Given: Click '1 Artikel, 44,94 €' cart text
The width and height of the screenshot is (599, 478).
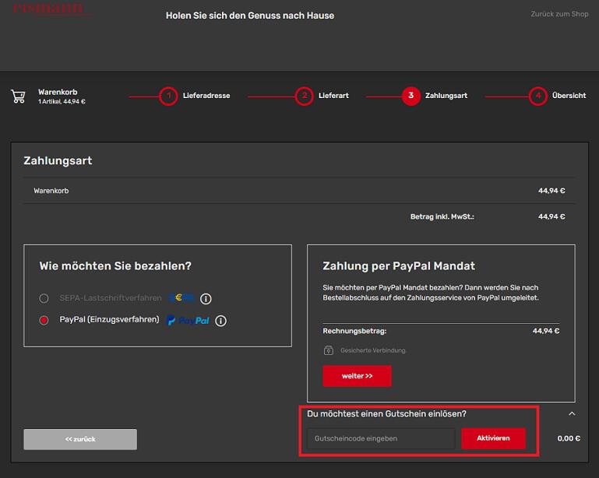Looking at the screenshot, I should pyautogui.click(x=62, y=101).
